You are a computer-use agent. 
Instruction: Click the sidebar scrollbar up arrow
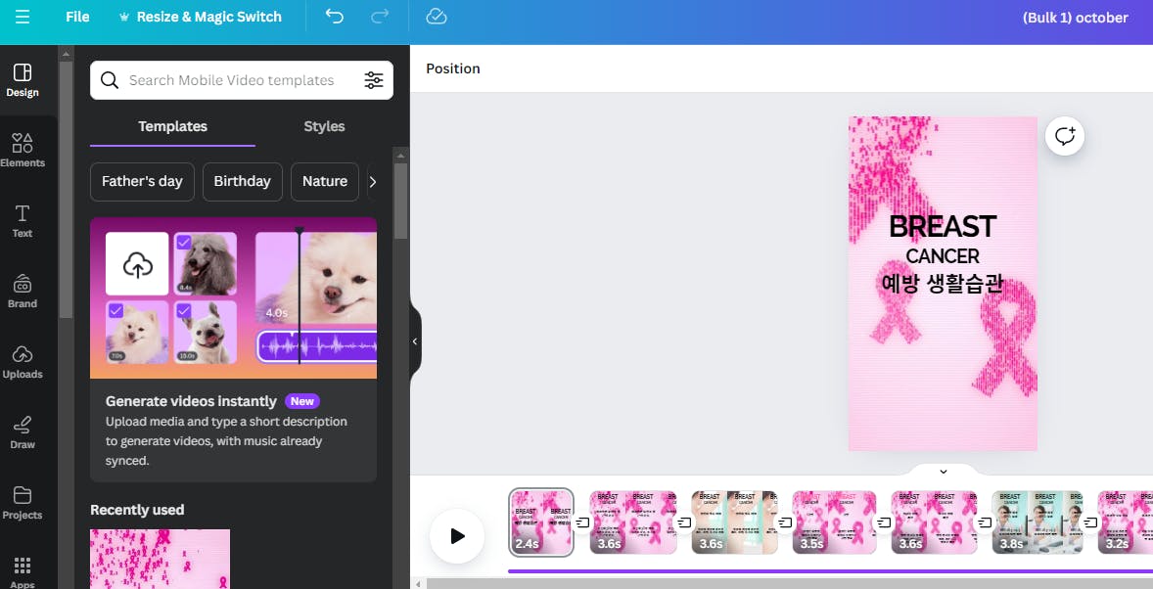(x=66, y=54)
